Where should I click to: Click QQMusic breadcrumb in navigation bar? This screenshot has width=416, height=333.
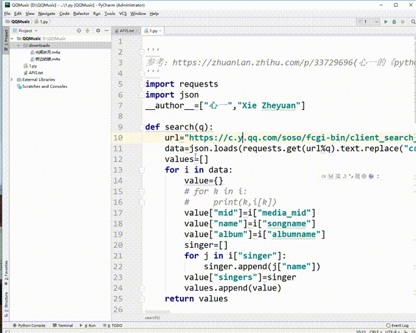18,21
